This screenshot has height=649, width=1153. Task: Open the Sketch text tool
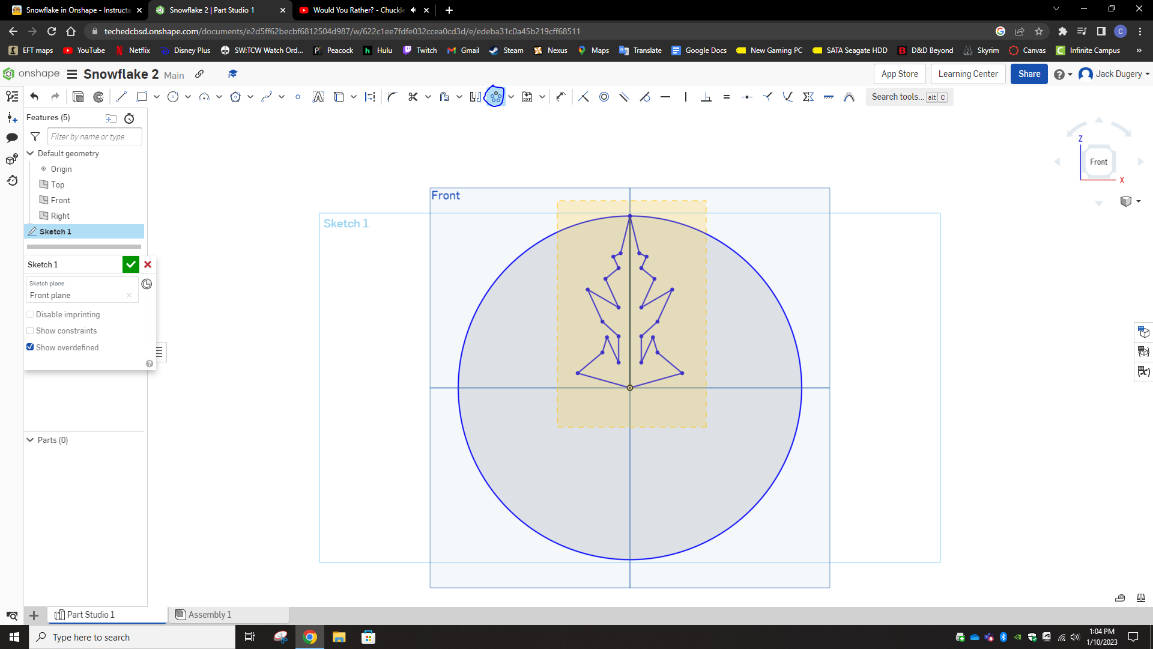tap(318, 96)
